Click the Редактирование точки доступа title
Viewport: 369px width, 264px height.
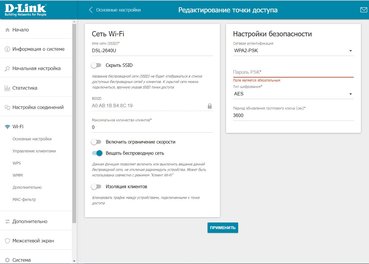tap(228, 10)
